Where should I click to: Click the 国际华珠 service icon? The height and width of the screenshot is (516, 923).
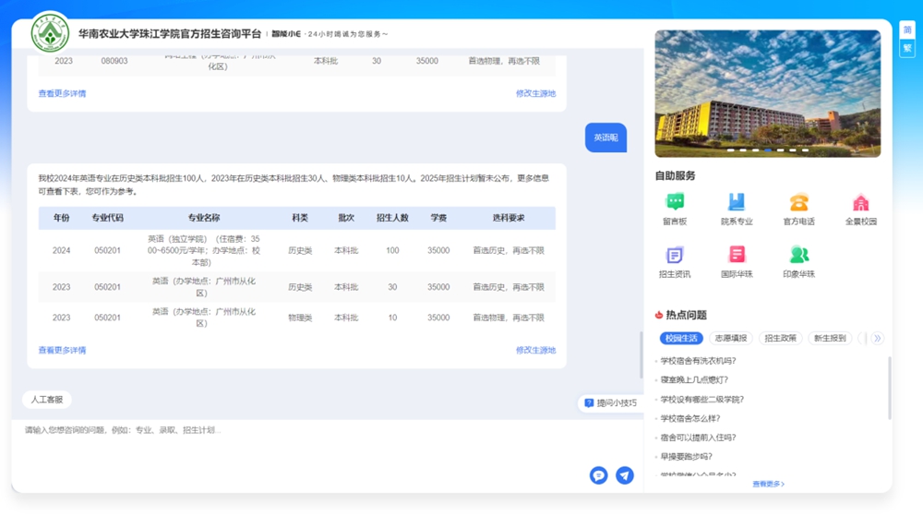pyautogui.click(x=736, y=256)
